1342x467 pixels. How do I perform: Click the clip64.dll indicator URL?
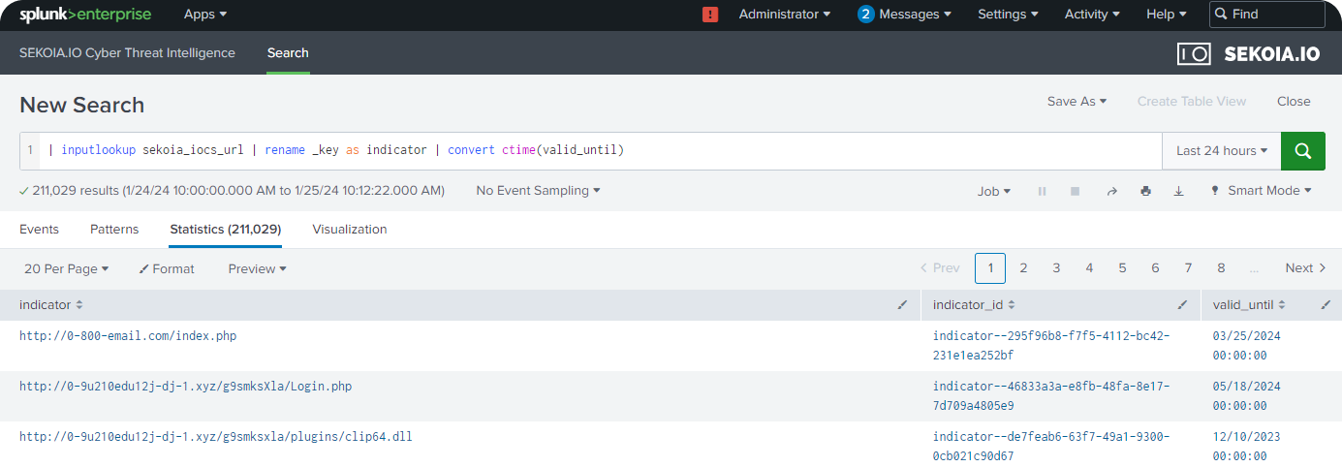[x=216, y=437]
